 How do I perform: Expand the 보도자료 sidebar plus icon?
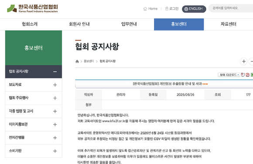55,85
